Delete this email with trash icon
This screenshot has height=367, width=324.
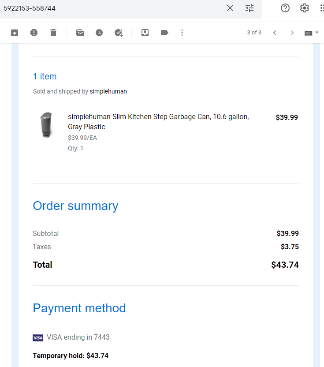click(x=53, y=33)
